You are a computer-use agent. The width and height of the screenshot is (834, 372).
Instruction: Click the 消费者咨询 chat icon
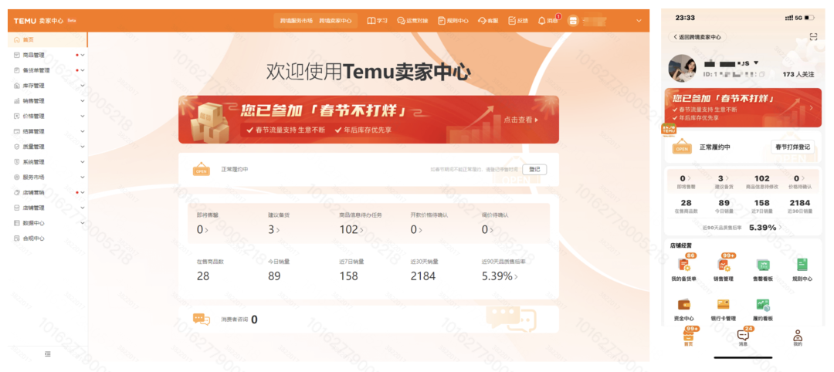(202, 319)
